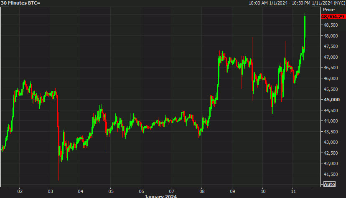Click the 48,500 price axis label

[x=331, y=25]
